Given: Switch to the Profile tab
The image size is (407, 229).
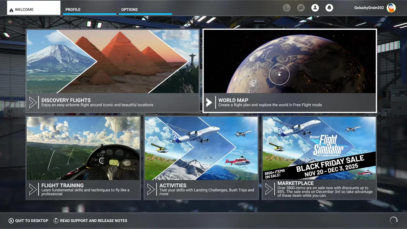Looking at the screenshot, I should click(x=89, y=10).
